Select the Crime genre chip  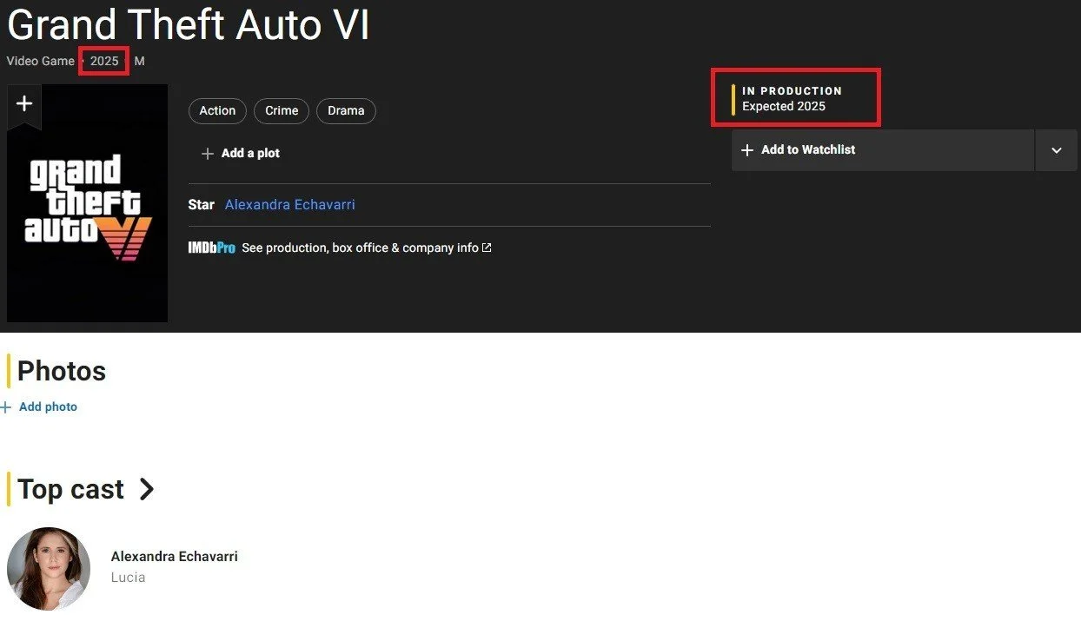point(282,111)
